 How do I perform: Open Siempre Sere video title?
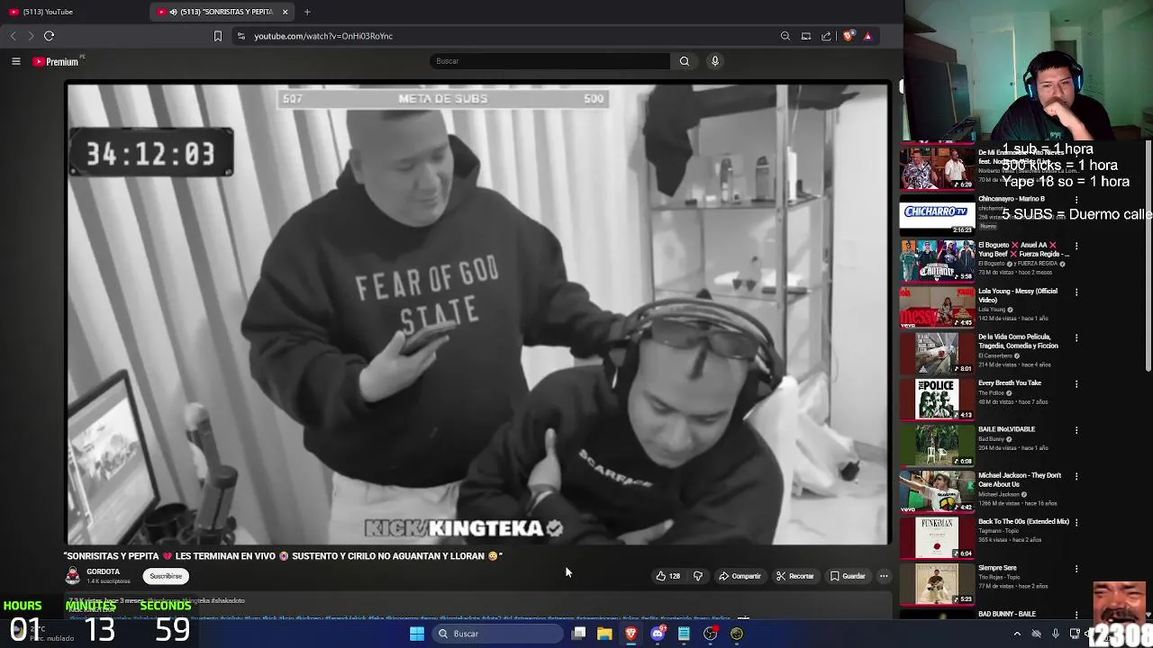pos(997,568)
